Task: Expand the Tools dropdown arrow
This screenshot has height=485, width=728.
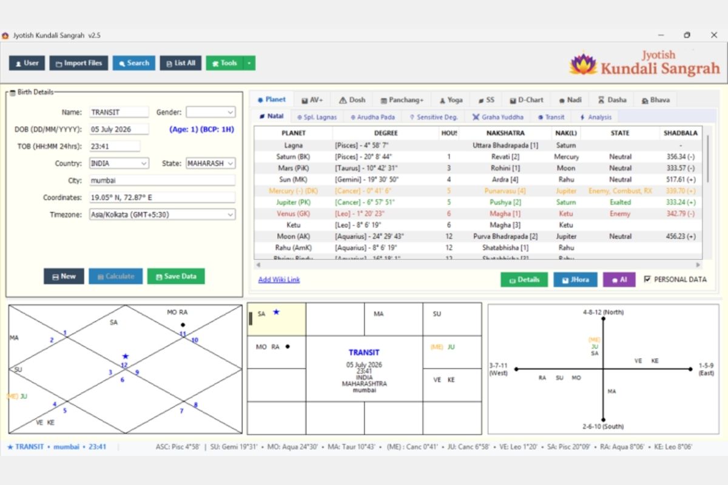Action: [x=249, y=63]
